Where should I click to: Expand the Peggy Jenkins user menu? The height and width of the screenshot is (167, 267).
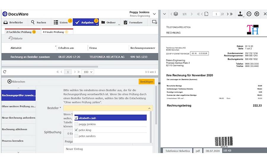point(155,14)
